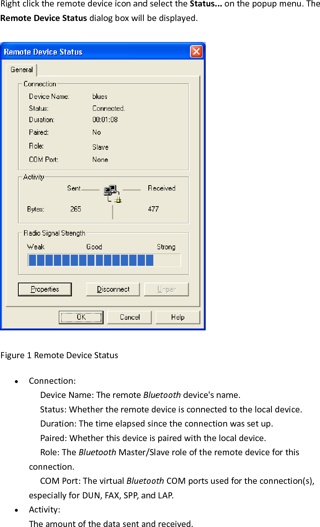Expand the Device Name entry labeled blues

(99, 96)
